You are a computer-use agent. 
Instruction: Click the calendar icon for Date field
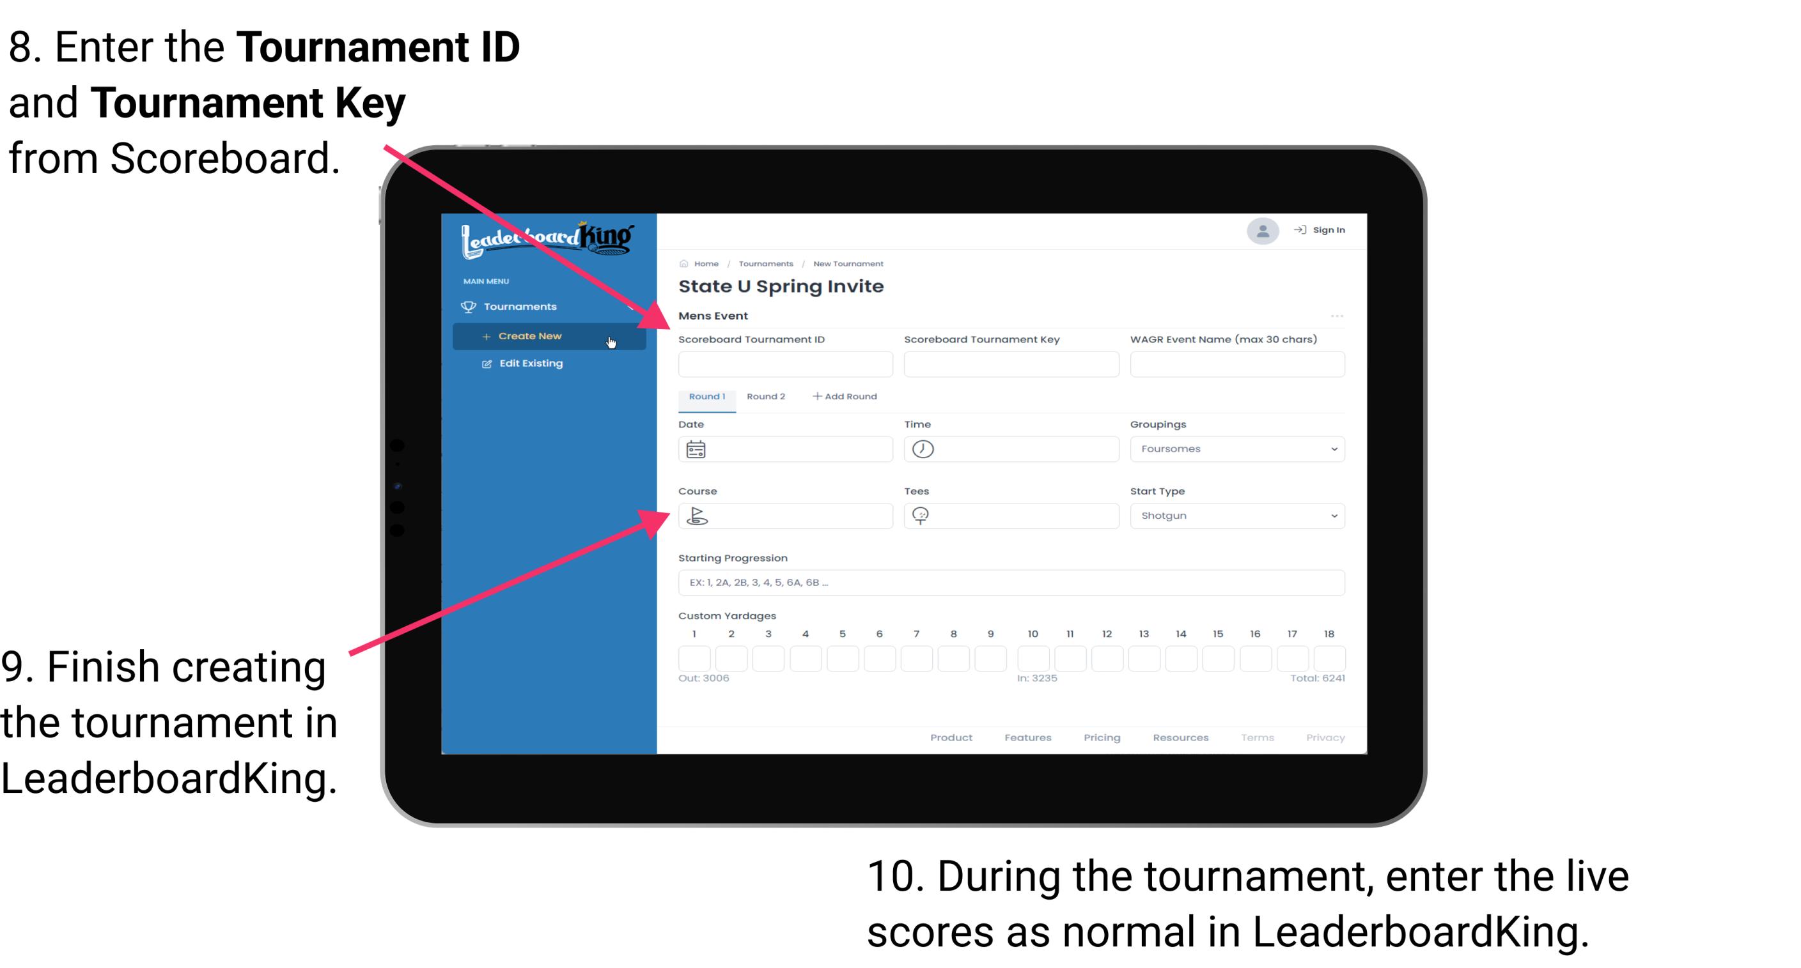point(698,449)
